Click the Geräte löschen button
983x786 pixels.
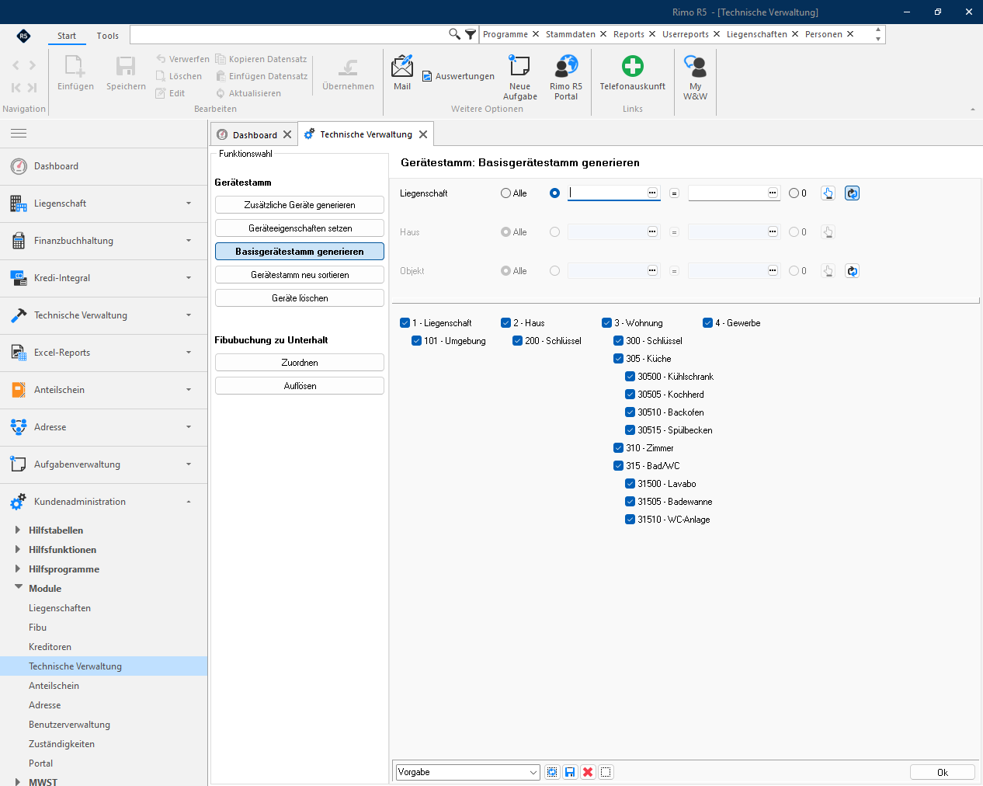[x=300, y=298]
